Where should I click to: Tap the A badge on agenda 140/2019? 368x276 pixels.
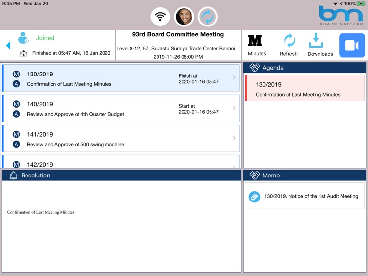coord(16,114)
